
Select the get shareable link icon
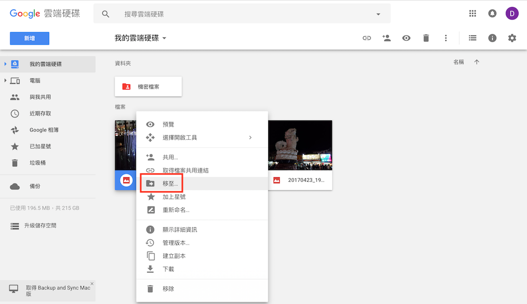point(366,38)
